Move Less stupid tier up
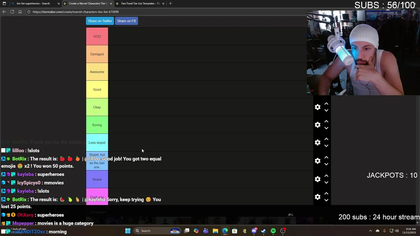The image size is (420, 236). (x=326, y=139)
